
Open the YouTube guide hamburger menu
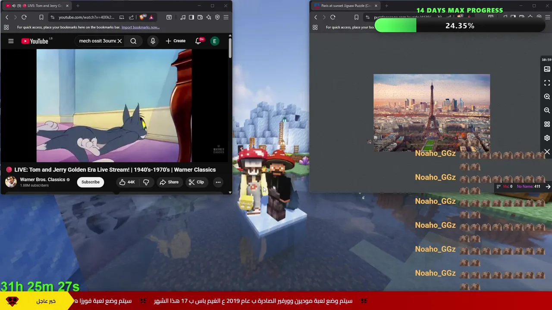[11, 41]
